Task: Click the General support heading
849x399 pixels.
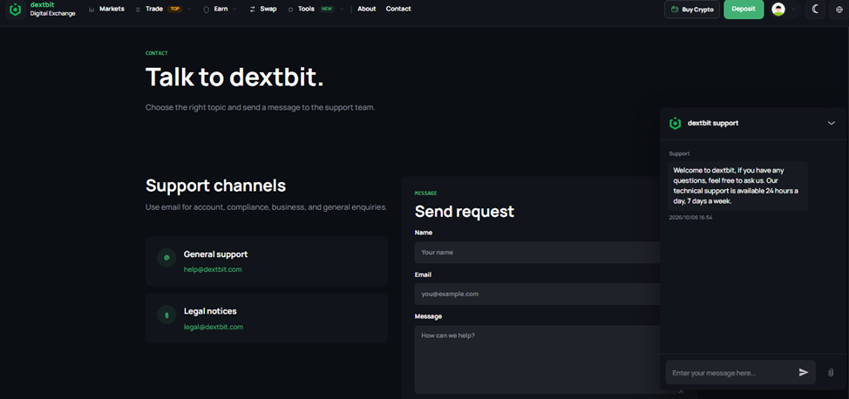Action: (x=215, y=254)
